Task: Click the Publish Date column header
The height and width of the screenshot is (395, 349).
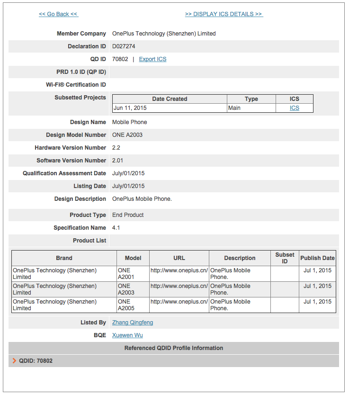Action: [317, 258]
